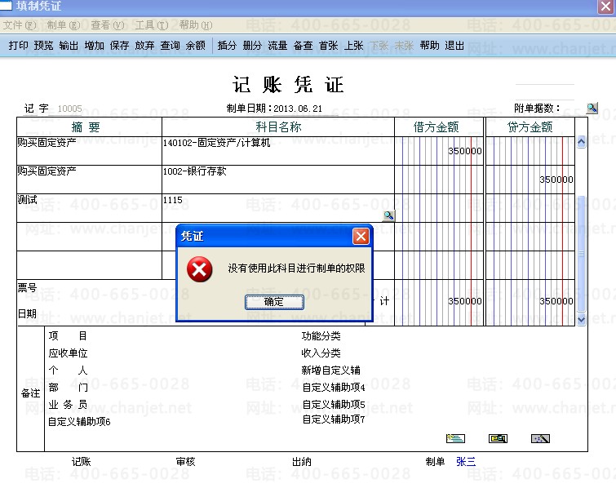Image resolution: width=616 pixels, height=488 pixels.
Task: Click the rightmost gray icon under the voucher
Action: 540,438
